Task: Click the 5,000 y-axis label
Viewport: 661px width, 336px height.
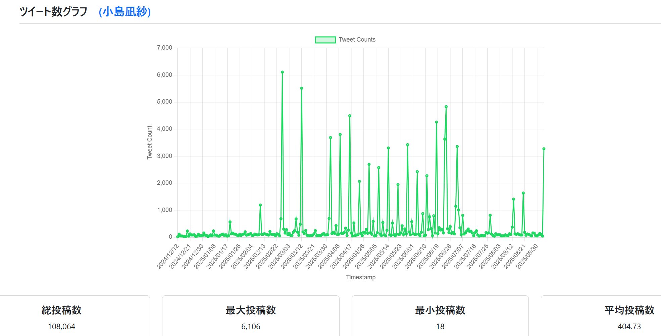Action: (164, 102)
